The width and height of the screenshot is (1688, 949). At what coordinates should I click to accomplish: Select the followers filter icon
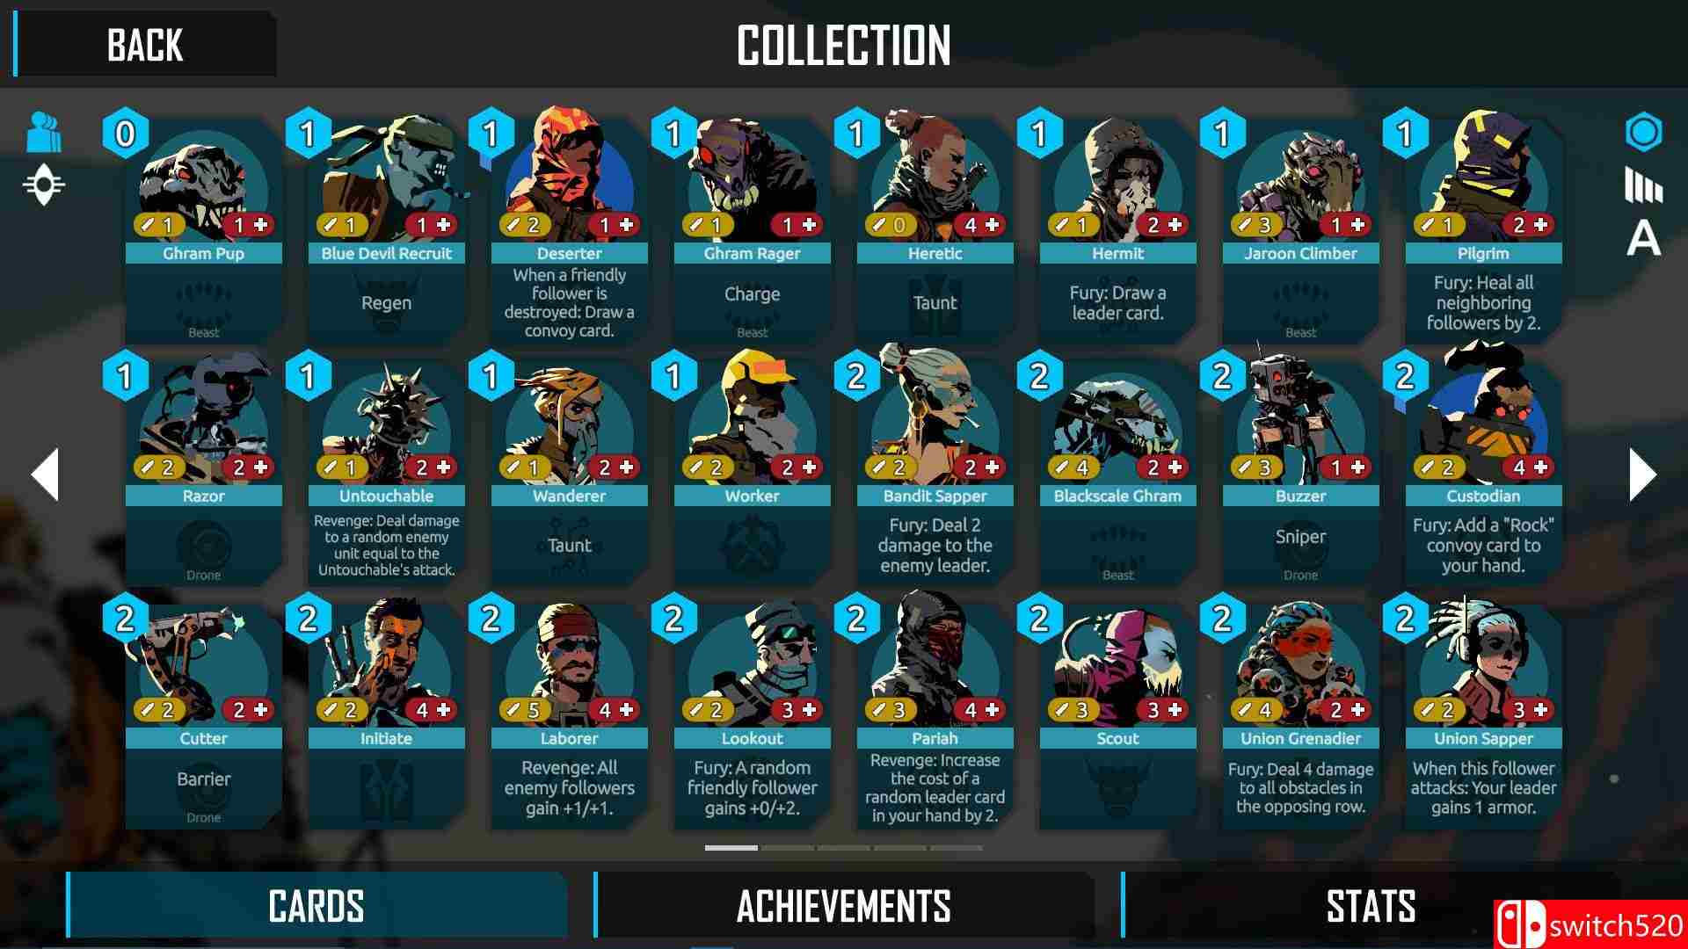44,132
